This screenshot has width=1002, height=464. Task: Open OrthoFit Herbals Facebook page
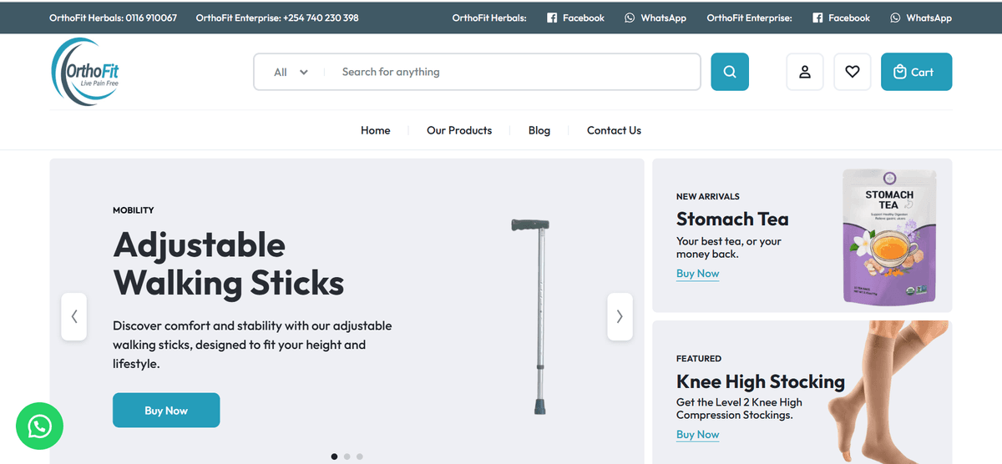pos(575,18)
